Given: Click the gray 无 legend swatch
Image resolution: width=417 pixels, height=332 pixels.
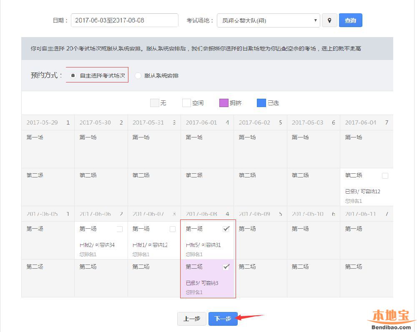Looking at the screenshot, I should pos(155,103).
